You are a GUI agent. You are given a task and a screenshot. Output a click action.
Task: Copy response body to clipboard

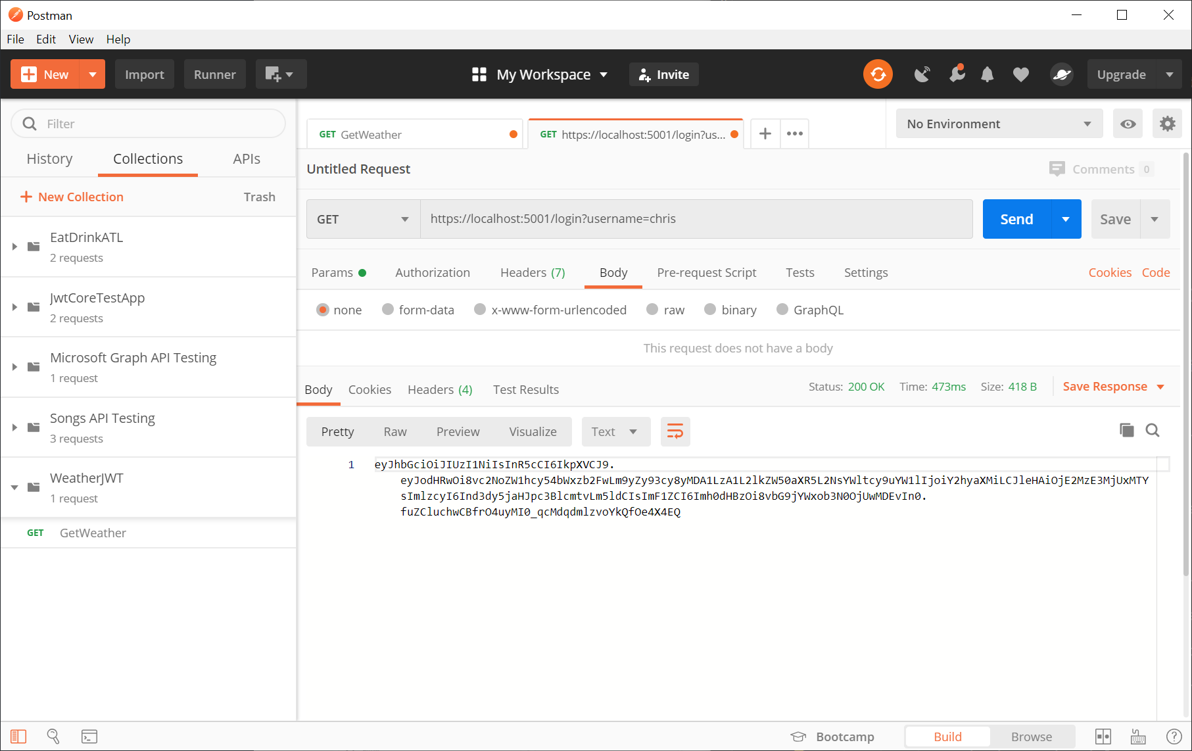(x=1126, y=430)
